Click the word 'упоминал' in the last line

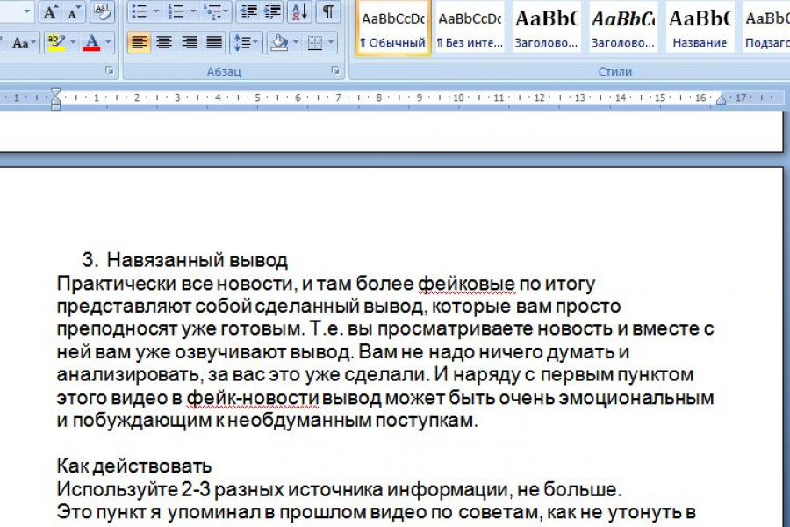[214, 512]
